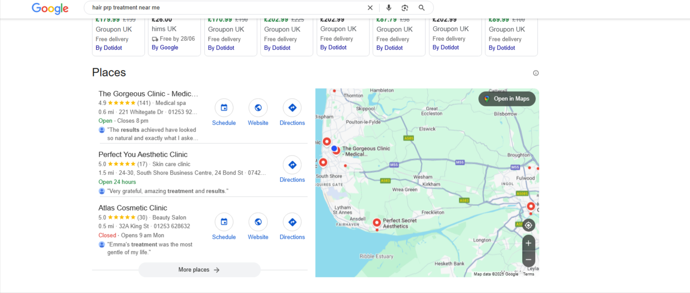The width and height of the screenshot is (690, 293).
Task: Open Atlas Cosmetic Clinic listing
Action: [x=133, y=208]
